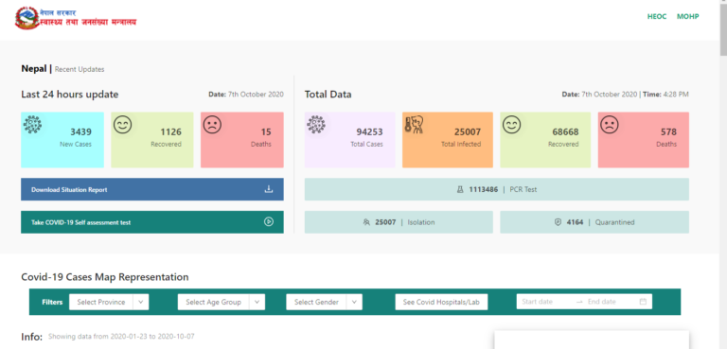Select the green Recovered 1126 card
The image size is (727, 349).
pos(152,140)
